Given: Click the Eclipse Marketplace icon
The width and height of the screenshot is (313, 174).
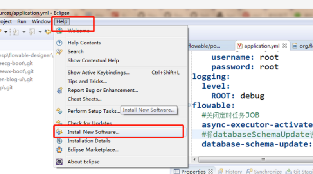Looking at the screenshot, I should pyautogui.click(x=59, y=150).
